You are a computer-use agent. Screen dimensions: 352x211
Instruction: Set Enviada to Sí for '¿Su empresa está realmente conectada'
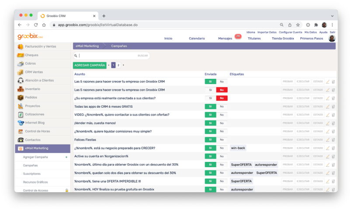point(210,98)
